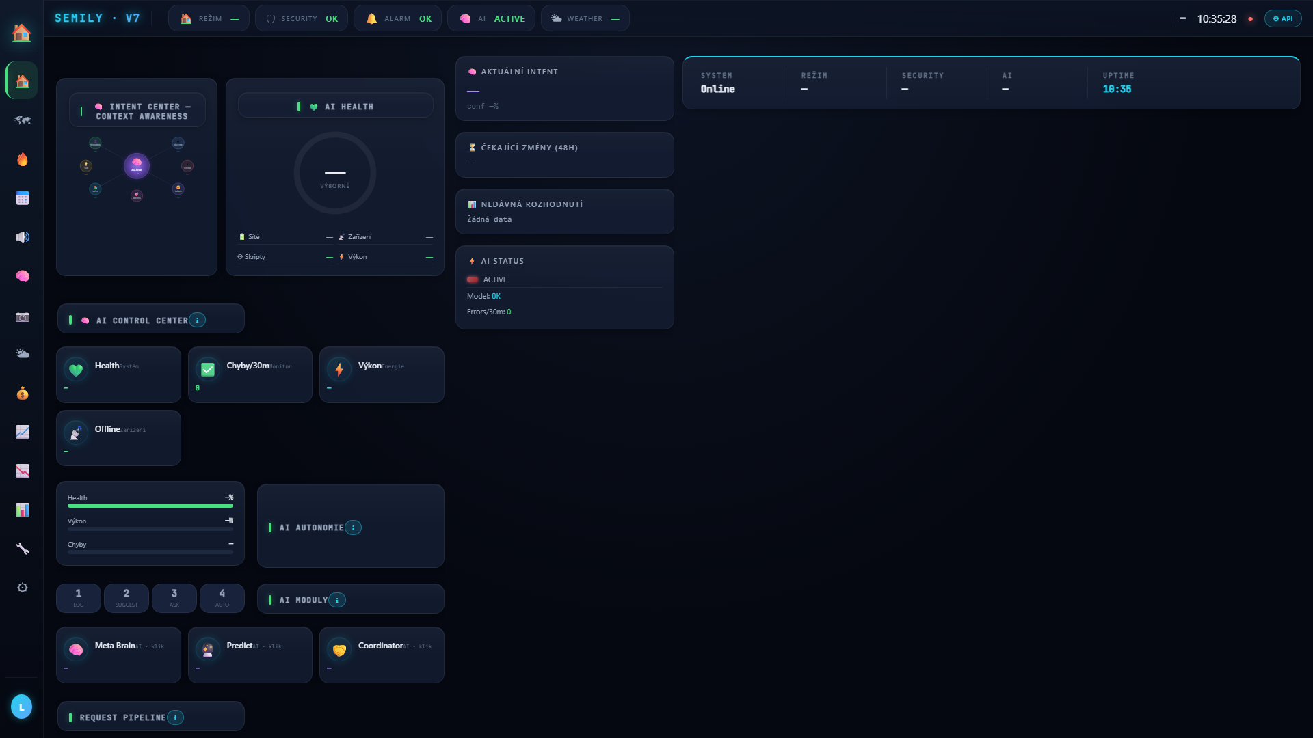The height and width of the screenshot is (738, 1313).
Task: Click the Errors/30m: 0 text
Action: tap(489, 312)
